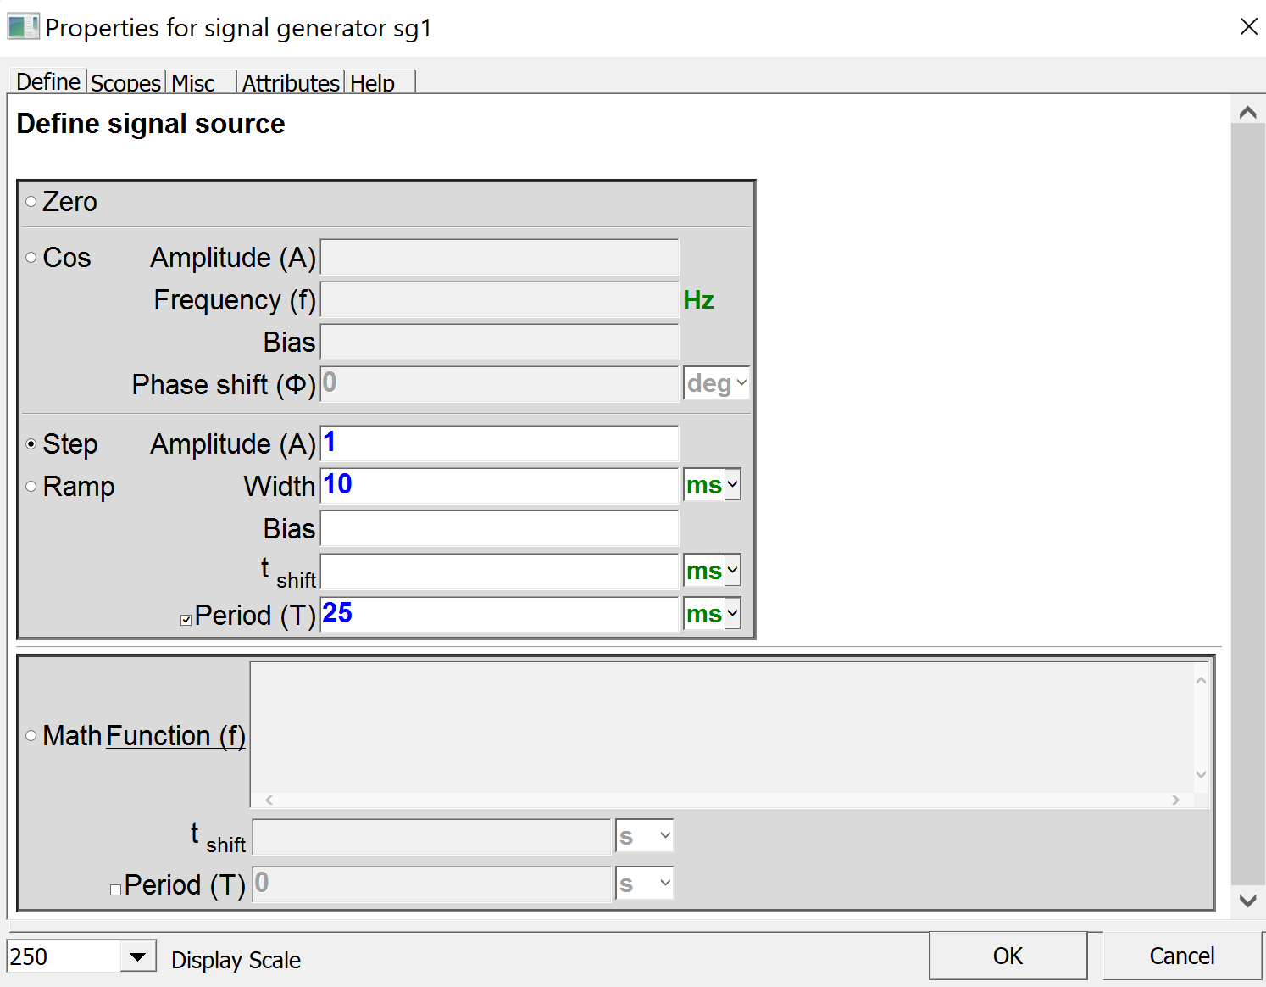
Task: Select the Zero signal radio button
Action: point(31,202)
